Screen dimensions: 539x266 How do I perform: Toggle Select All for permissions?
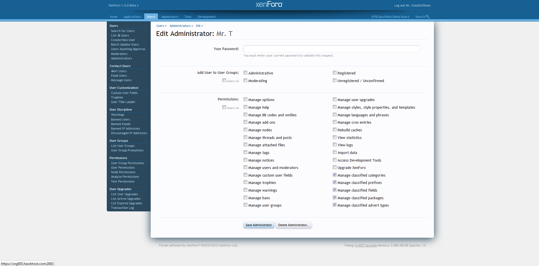pos(224,107)
